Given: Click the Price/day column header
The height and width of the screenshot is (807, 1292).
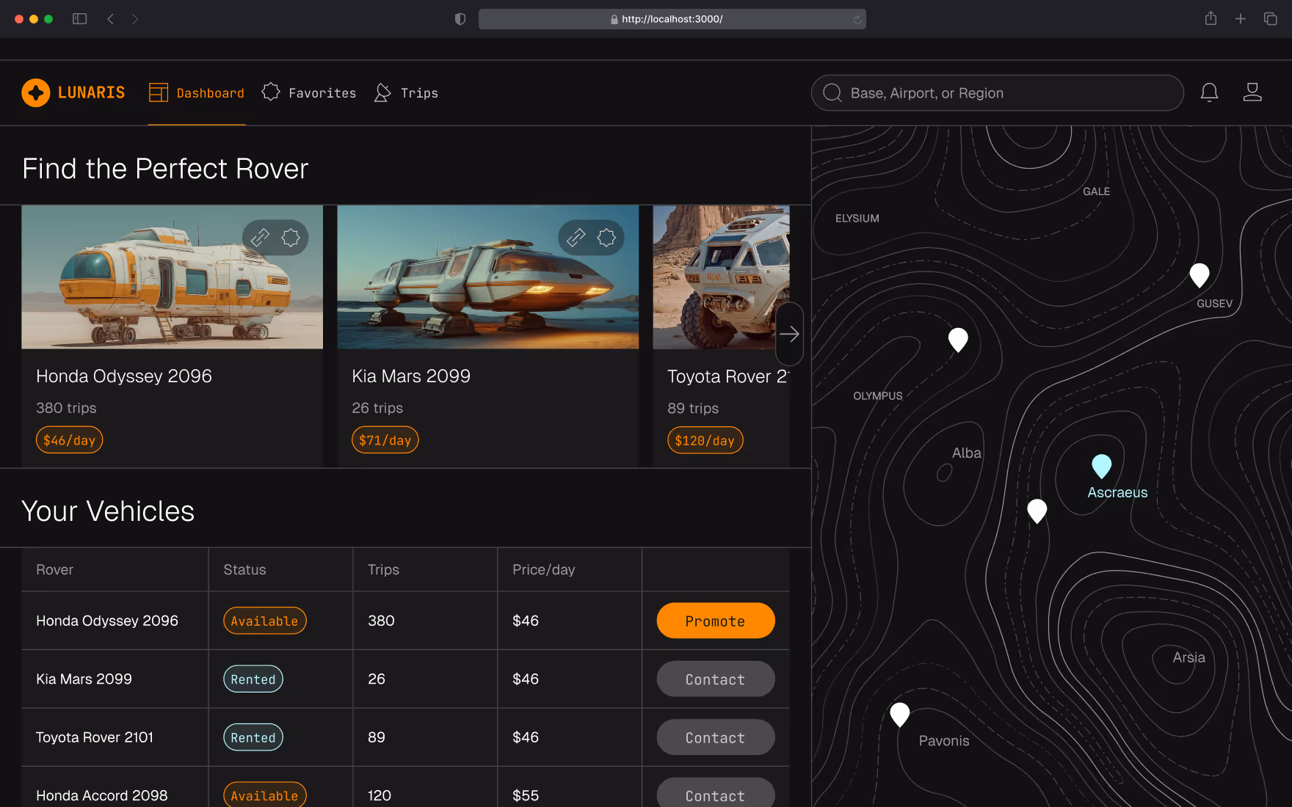Looking at the screenshot, I should pos(543,569).
